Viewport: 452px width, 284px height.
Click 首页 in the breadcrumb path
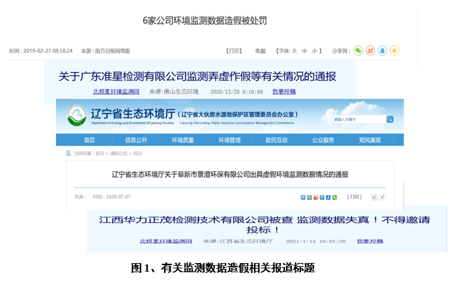100,153
